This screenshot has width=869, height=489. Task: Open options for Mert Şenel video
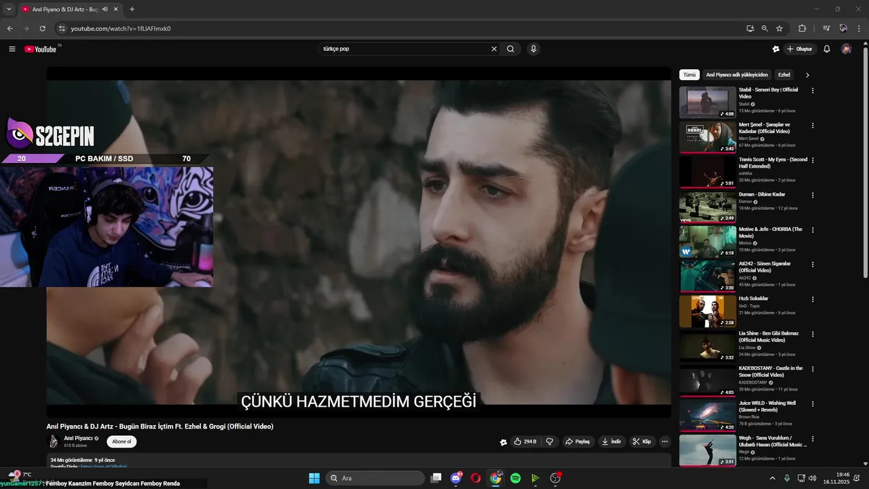click(x=813, y=126)
